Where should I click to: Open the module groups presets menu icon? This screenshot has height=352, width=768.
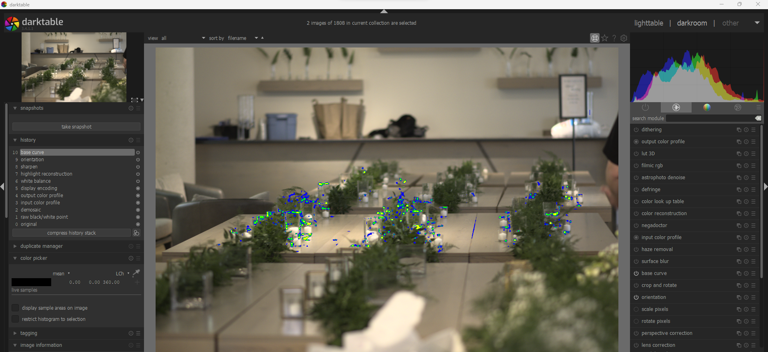pyautogui.click(x=758, y=107)
